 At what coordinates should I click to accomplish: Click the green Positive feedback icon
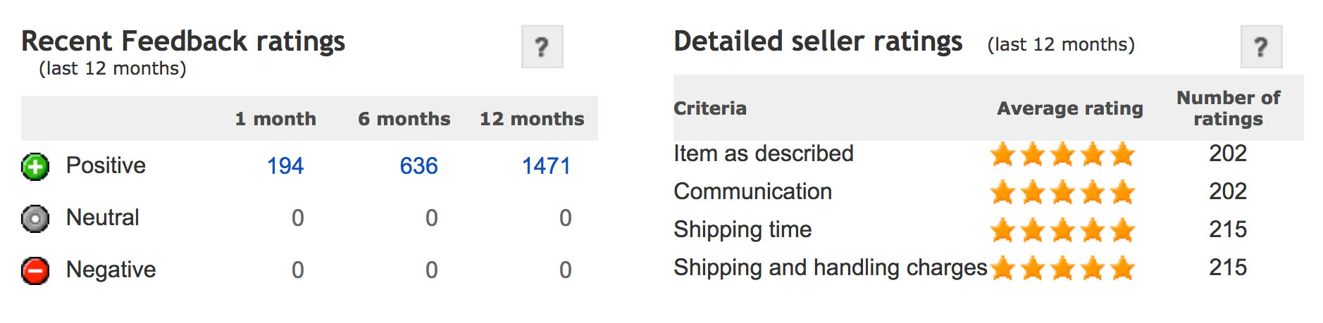pos(35,167)
